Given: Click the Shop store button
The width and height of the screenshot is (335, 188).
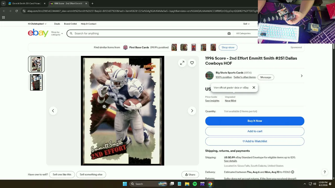Looking at the screenshot, I should tap(228, 48).
